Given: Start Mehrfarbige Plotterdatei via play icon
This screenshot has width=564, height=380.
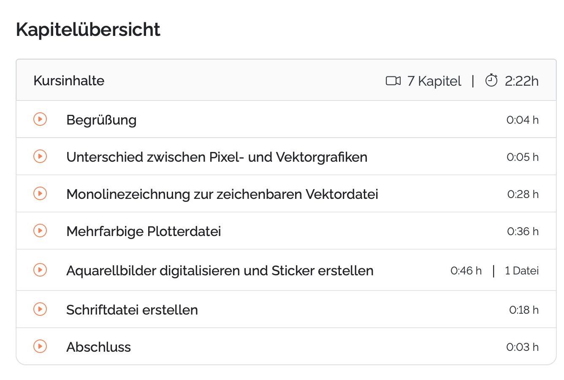Looking at the screenshot, I should (40, 231).
